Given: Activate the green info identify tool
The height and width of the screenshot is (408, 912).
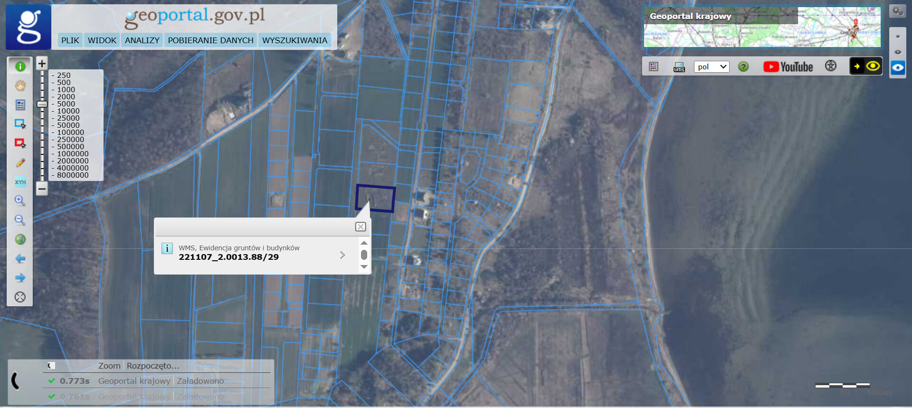Looking at the screenshot, I should point(20,66).
